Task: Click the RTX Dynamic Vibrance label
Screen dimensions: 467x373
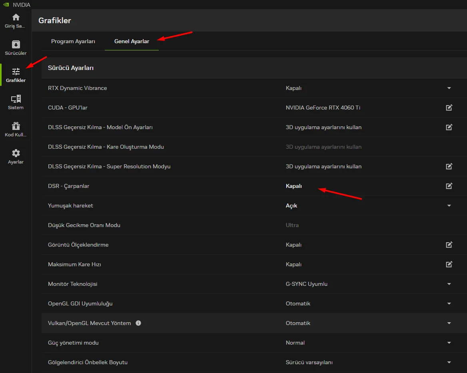Action: pos(78,88)
